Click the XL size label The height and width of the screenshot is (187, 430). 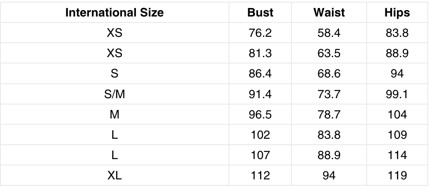[x=114, y=176]
